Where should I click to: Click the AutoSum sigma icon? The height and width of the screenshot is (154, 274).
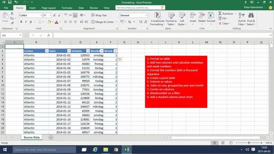click(220, 13)
